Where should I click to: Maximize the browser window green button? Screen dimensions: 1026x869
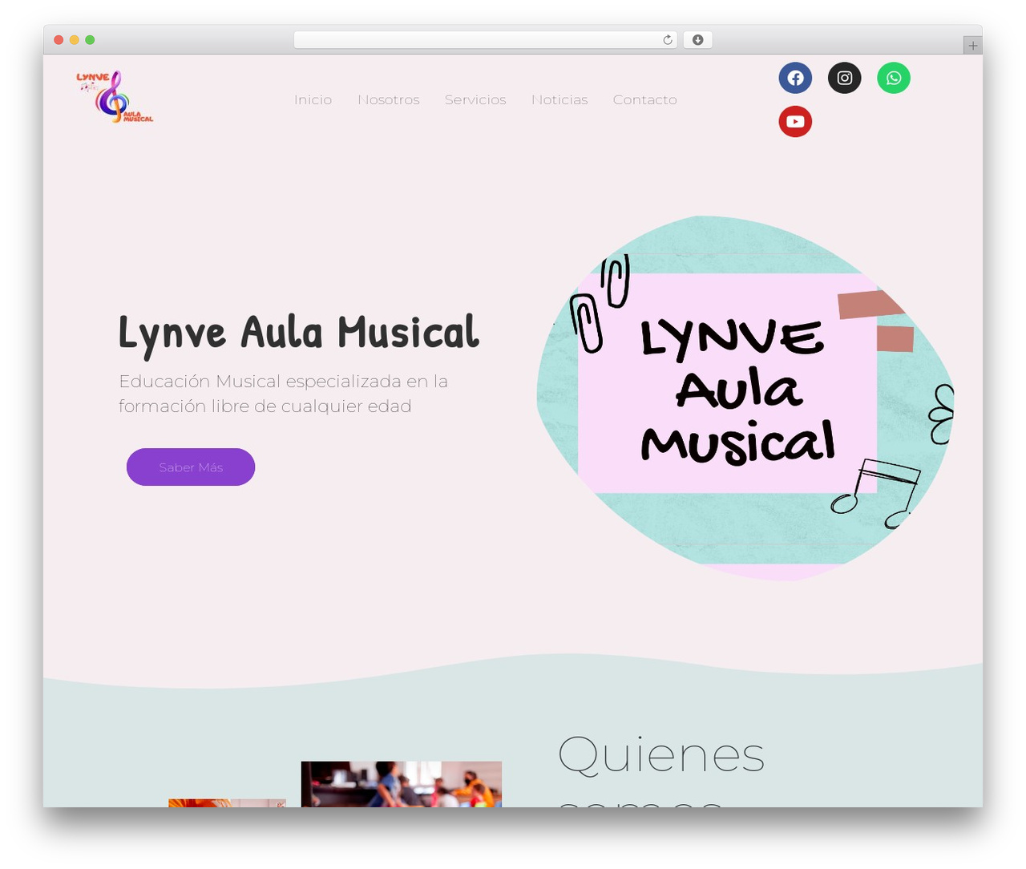point(90,40)
